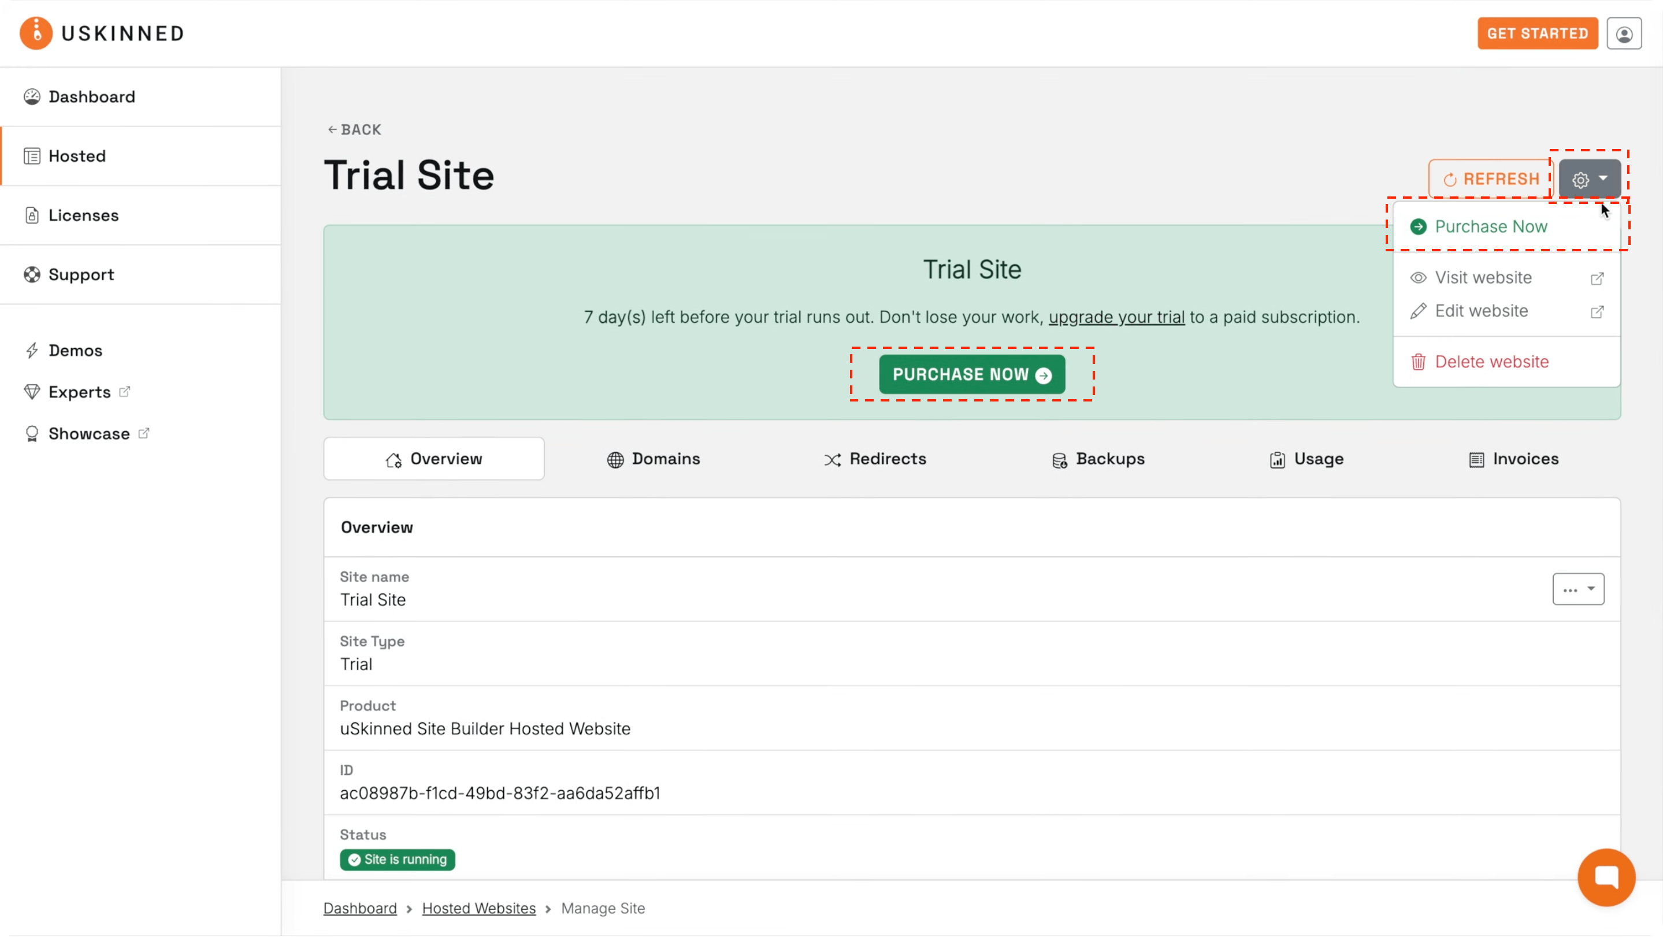Click the list icon on Invoices tab
This screenshot has width=1663, height=937.
coord(1476,459)
